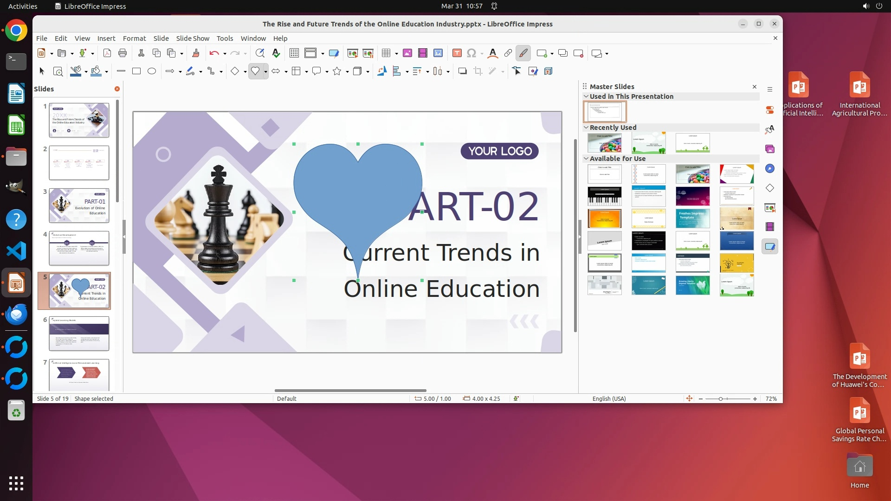Click the Insert Special Character omega icon
This screenshot has height=501, width=891.
471,53
